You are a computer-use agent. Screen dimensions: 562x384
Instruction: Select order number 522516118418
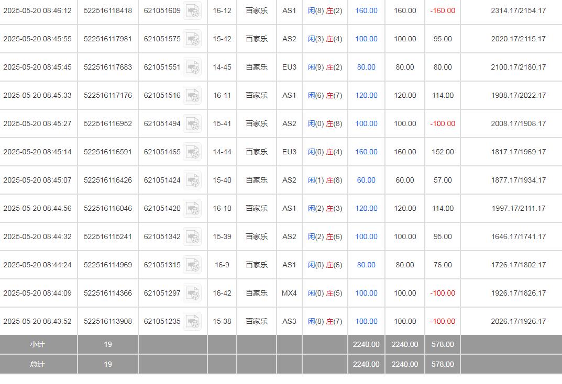(108, 10)
